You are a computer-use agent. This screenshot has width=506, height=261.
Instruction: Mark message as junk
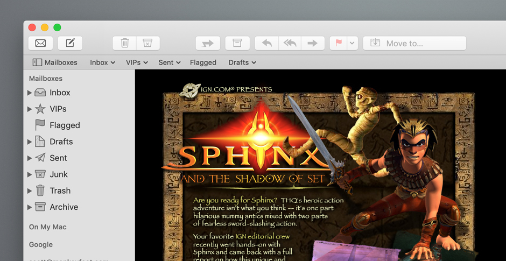(x=148, y=43)
